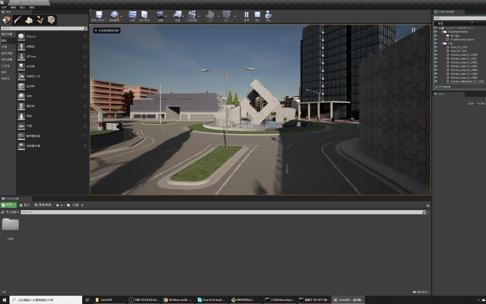
Task: Collapse the BasicParameters folder
Action: 442,32
